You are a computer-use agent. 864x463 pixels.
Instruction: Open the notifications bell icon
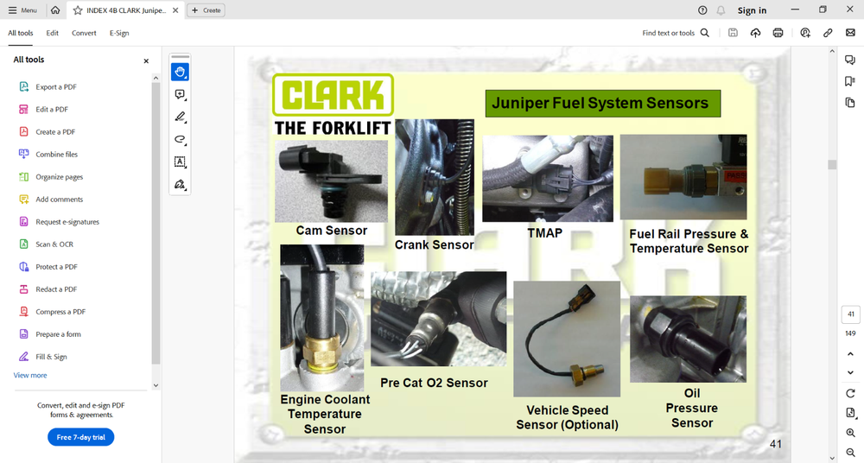(x=721, y=10)
